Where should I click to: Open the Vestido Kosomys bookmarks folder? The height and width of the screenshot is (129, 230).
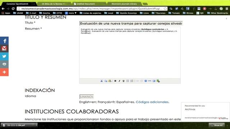[x=126, y=13]
